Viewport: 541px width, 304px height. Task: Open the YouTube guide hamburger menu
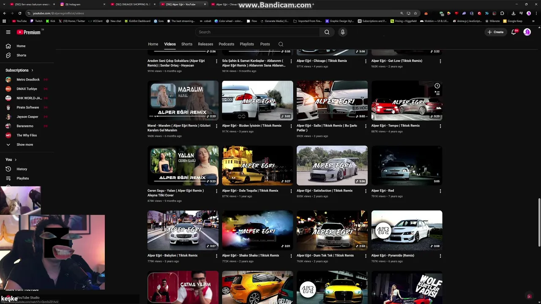click(8, 32)
